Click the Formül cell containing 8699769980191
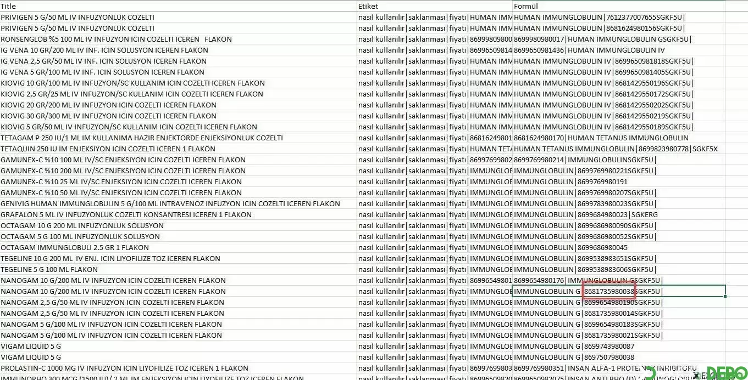748x380 pixels. 619,182
